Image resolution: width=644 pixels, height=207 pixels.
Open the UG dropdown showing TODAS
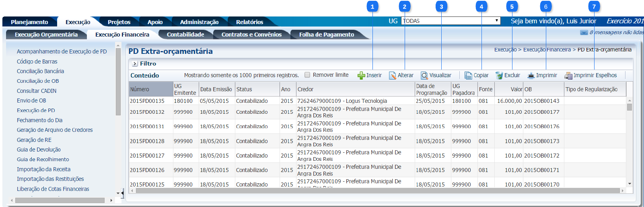pos(451,21)
